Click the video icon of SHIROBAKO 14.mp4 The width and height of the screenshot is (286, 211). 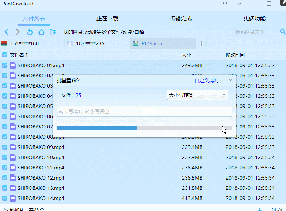click(13, 198)
